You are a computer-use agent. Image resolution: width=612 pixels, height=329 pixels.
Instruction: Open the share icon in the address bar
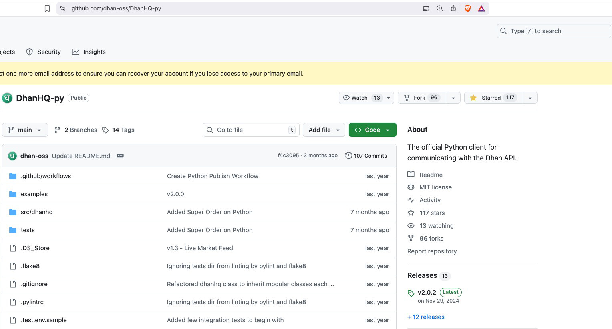point(453,8)
